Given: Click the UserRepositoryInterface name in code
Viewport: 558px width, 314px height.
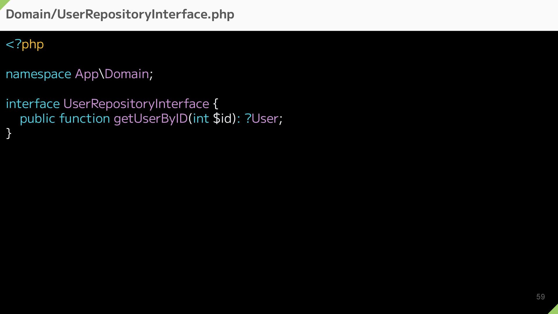Looking at the screenshot, I should tap(136, 104).
